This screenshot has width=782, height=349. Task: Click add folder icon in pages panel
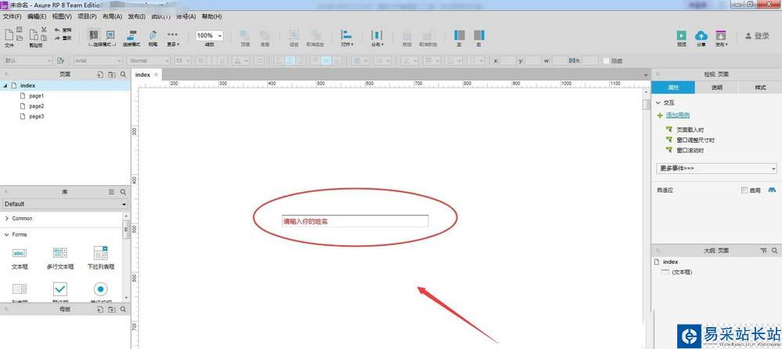(112, 74)
